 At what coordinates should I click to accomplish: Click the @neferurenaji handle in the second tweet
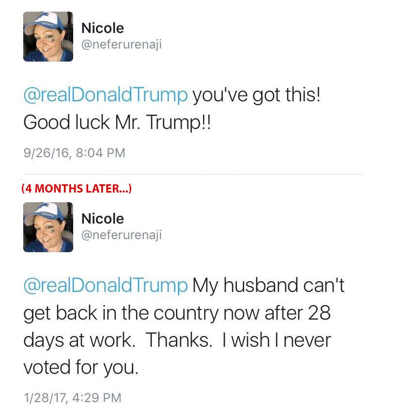tap(121, 235)
